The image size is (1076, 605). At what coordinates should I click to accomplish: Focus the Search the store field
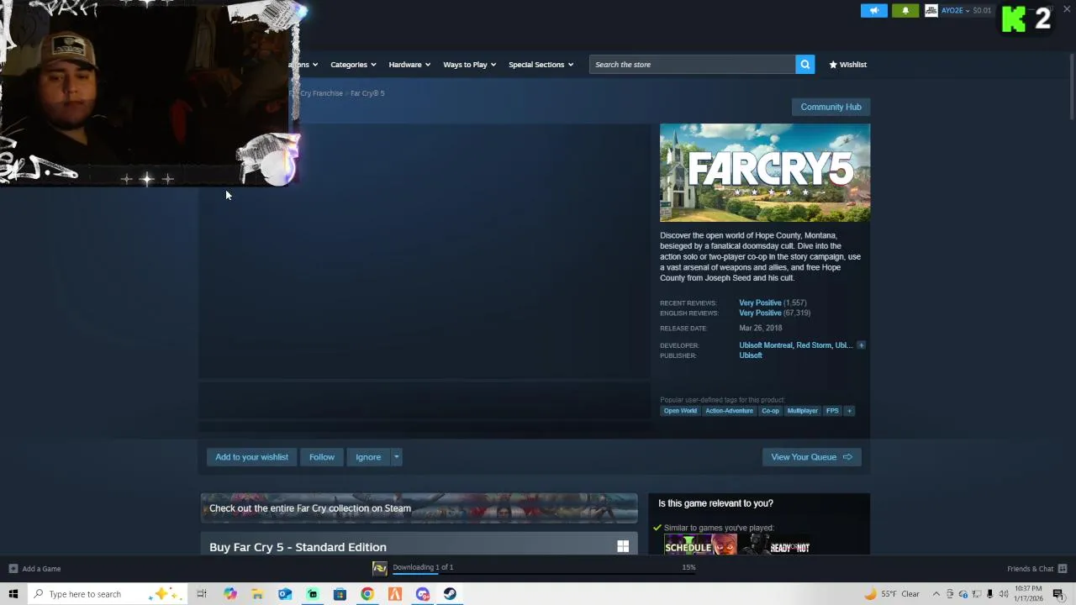[x=692, y=65]
